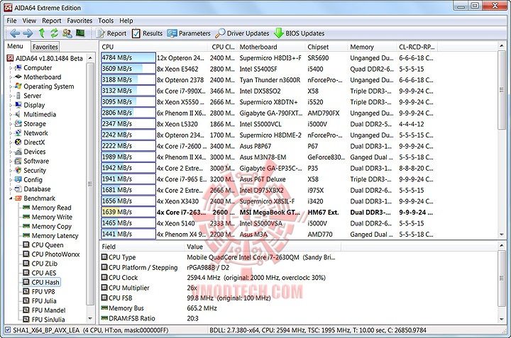Open the Favorites menu

click(79, 21)
